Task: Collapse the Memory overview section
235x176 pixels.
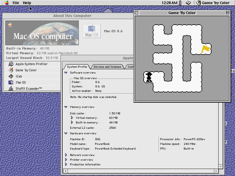Action: point(66,107)
